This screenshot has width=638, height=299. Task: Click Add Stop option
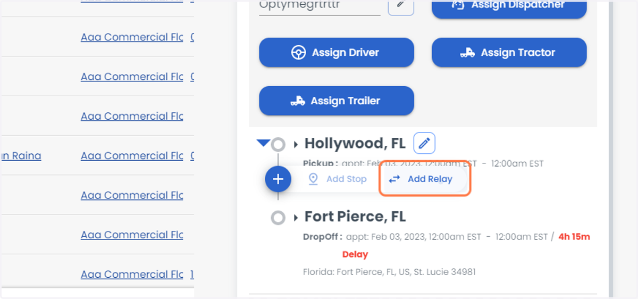tap(337, 179)
